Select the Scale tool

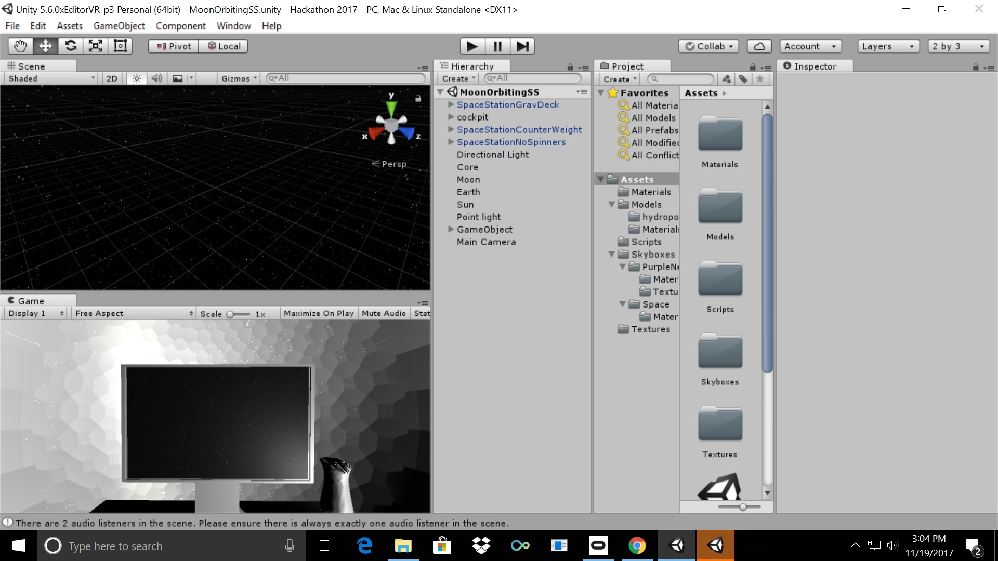96,46
